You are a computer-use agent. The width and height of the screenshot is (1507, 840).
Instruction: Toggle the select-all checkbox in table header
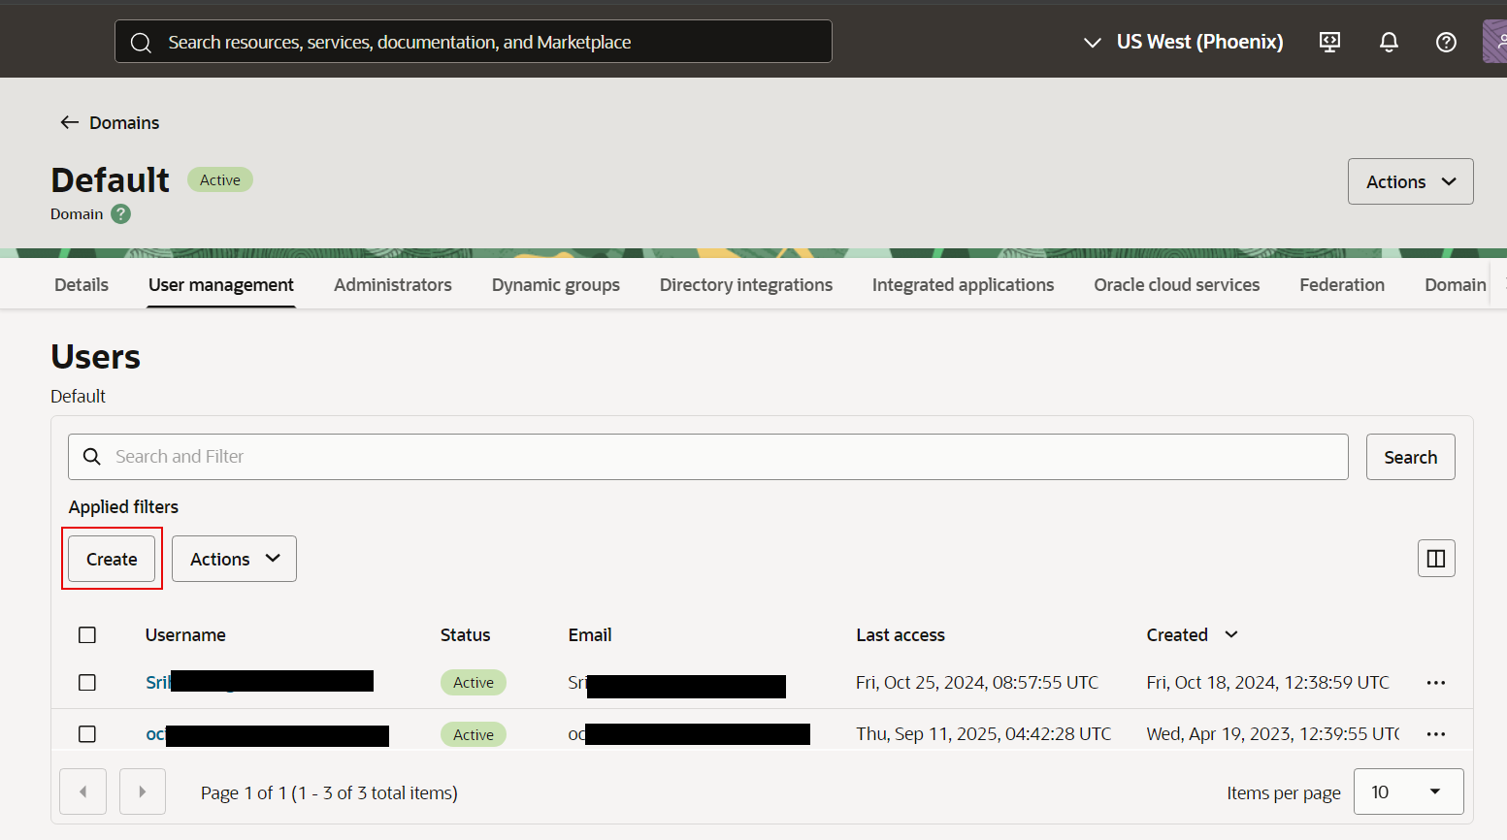click(87, 635)
